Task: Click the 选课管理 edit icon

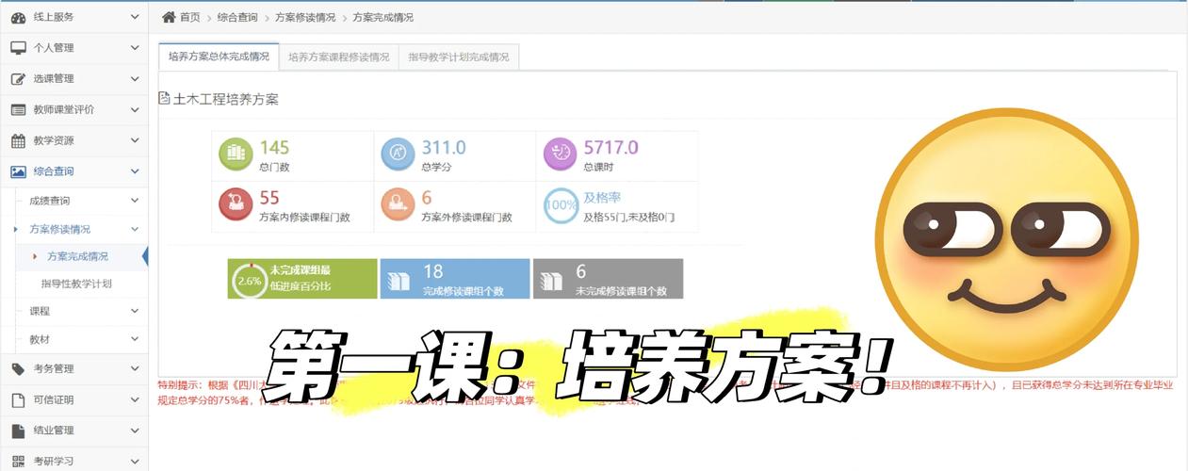Action: coord(18,79)
